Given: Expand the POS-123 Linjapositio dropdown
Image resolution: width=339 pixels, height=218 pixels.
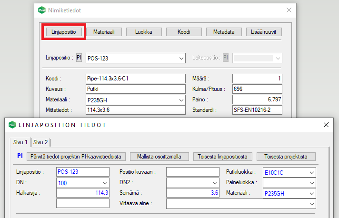Looking at the screenshot, I should click(181, 58).
